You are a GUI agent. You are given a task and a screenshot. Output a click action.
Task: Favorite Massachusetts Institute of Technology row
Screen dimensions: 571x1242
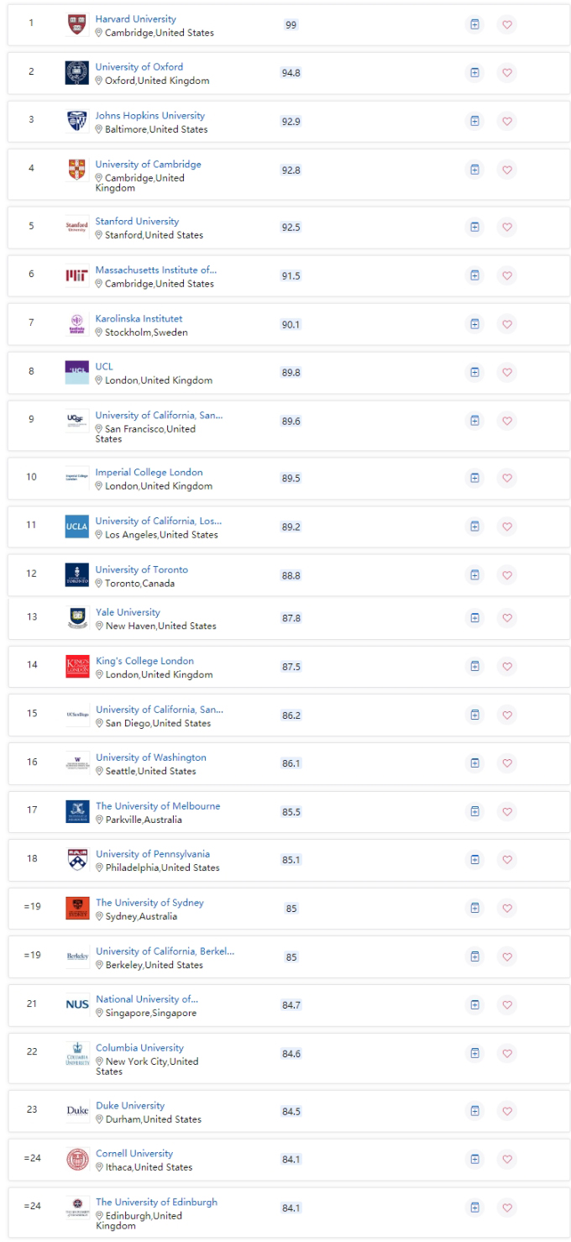(506, 275)
